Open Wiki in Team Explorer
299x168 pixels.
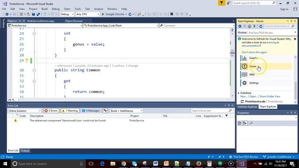point(266,75)
